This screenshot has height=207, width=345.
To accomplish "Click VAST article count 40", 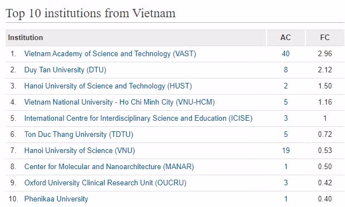I will 285,53.
